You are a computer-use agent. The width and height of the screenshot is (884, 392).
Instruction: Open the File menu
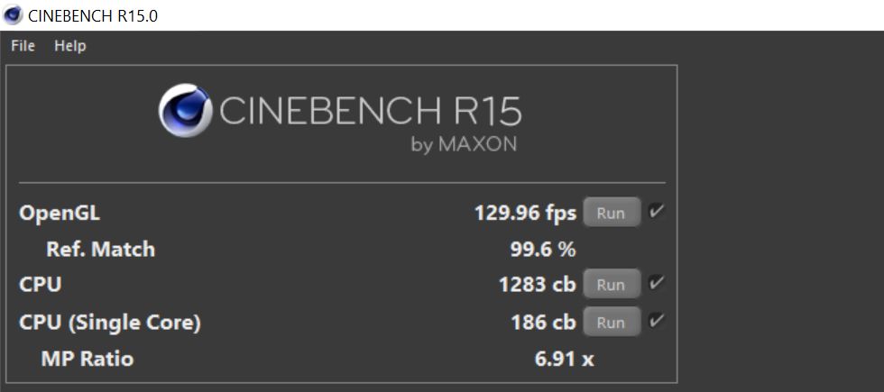23,46
